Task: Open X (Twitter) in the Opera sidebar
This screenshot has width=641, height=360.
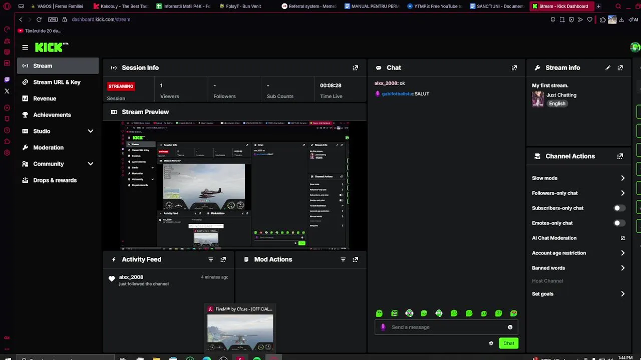Action: [7, 91]
